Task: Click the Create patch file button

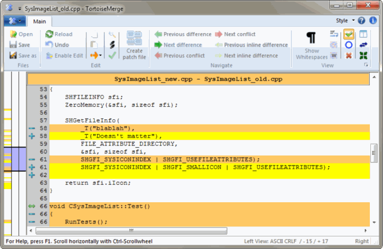Action: point(135,45)
